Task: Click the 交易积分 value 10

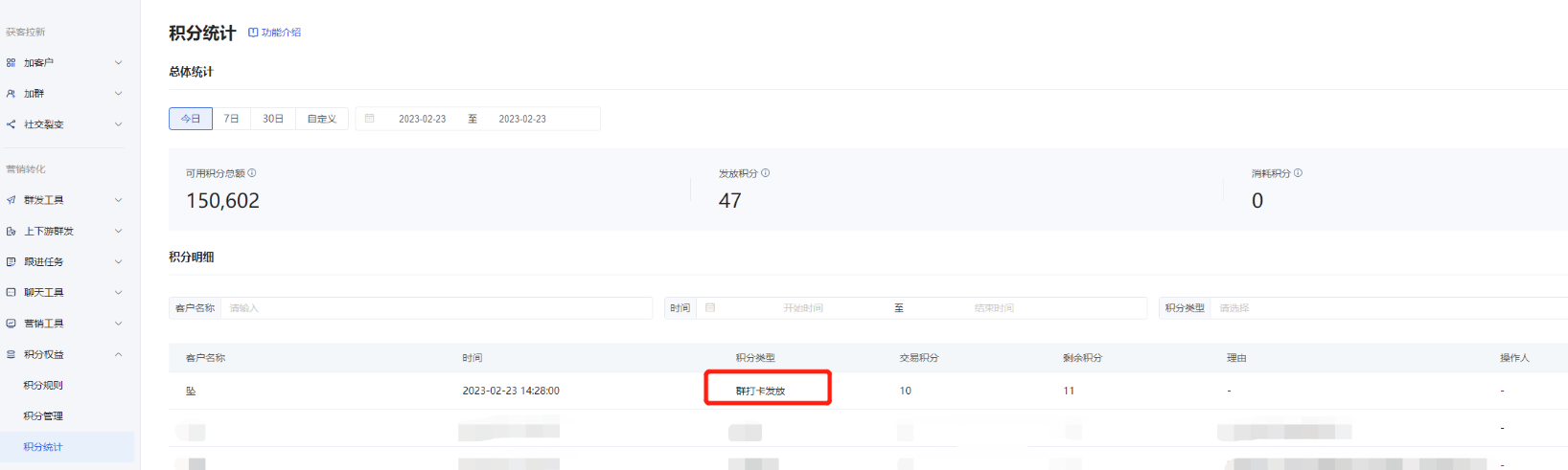Action: (x=906, y=391)
